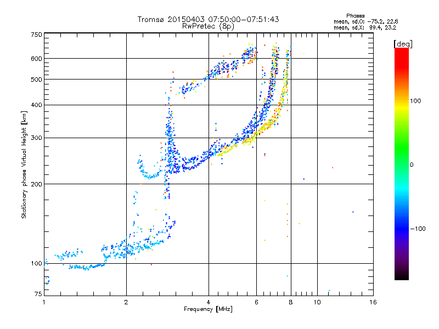This screenshot has width=439, height=329.
Task: Click the plot title "Tromsø 20150403 07:50:00-07:51:43"
Action: tap(208, 19)
